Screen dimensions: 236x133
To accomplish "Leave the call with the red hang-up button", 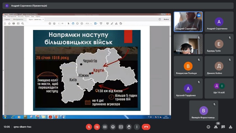I will coord(146,127).
